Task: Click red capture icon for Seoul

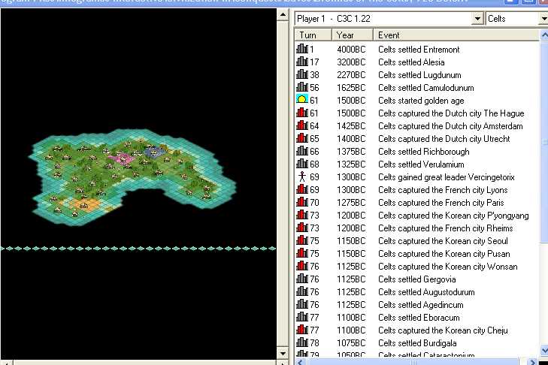Action: pyautogui.click(x=302, y=240)
